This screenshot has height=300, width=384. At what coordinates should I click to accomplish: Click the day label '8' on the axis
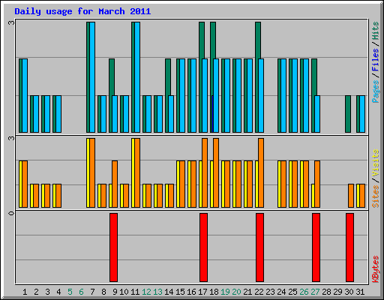click(103, 292)
